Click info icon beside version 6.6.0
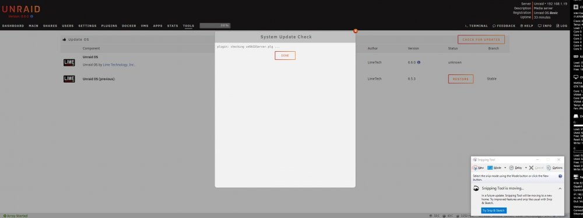 click(x=419, y=62)
